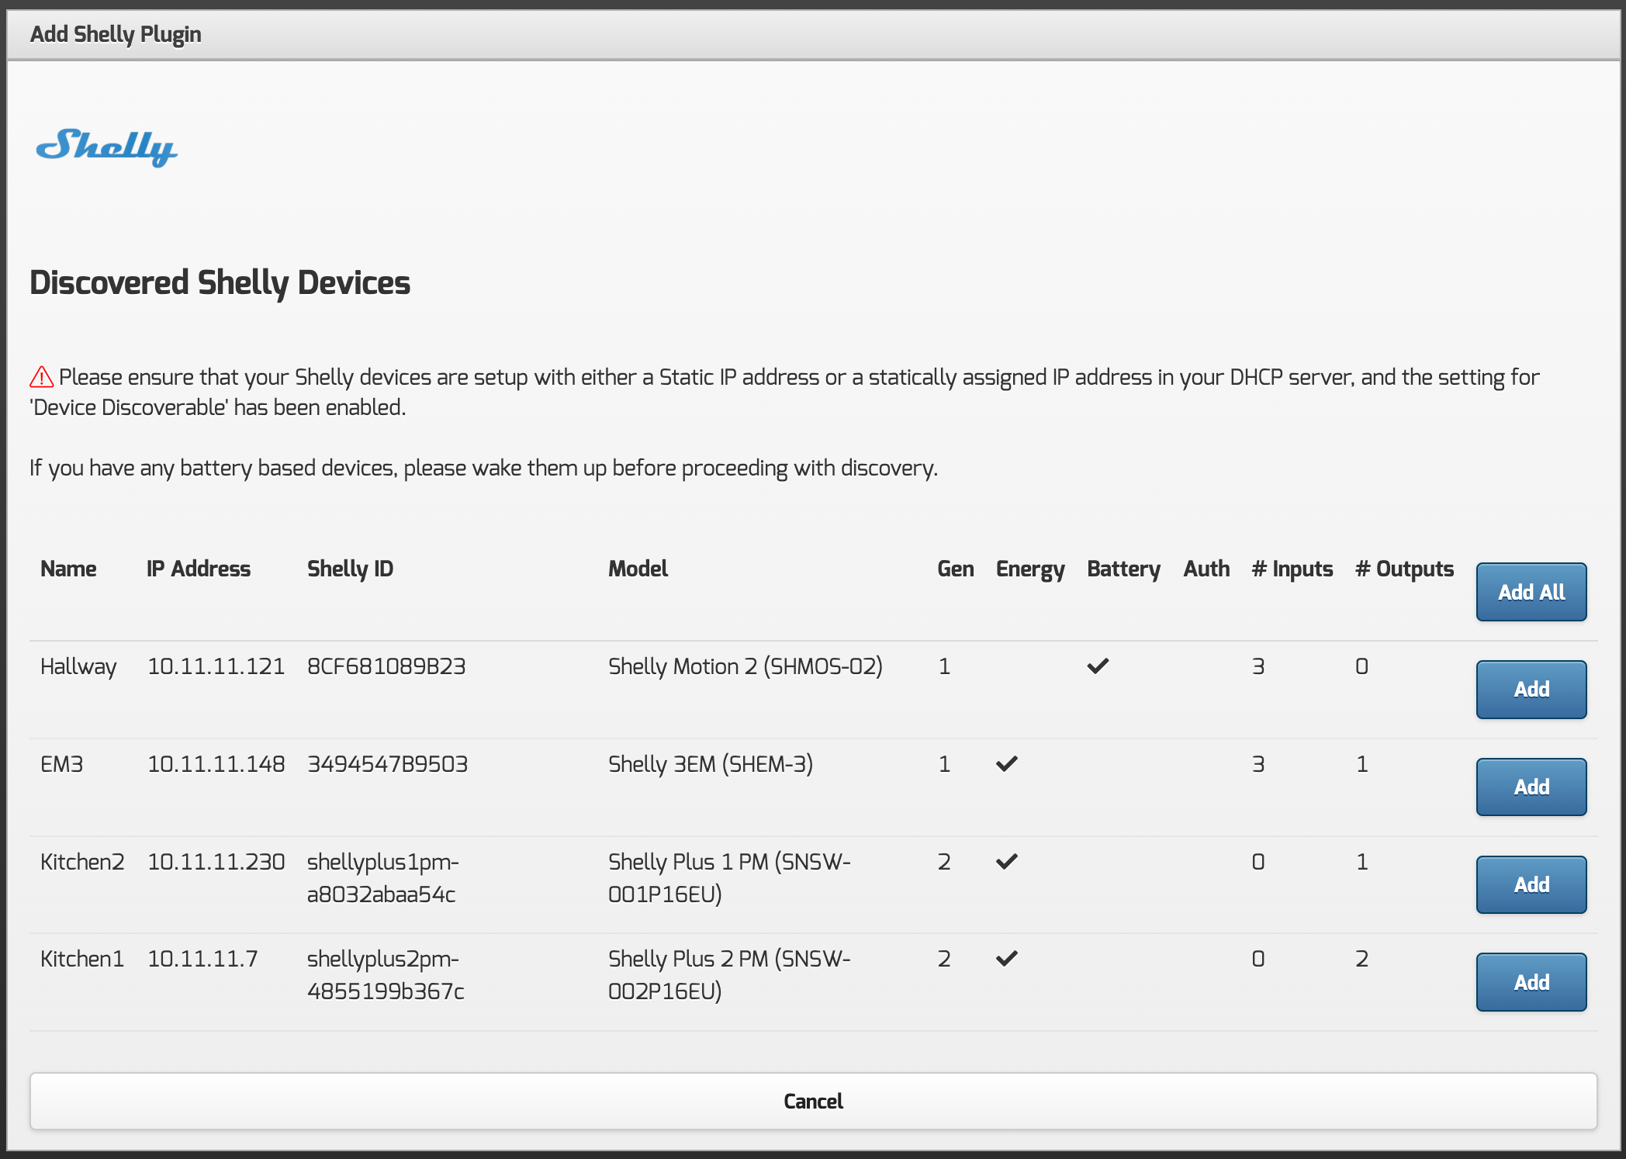The height and width of the screenshot is (1159, 1626).
Task: Click the IP Address column header
Action: coord(199,569)
